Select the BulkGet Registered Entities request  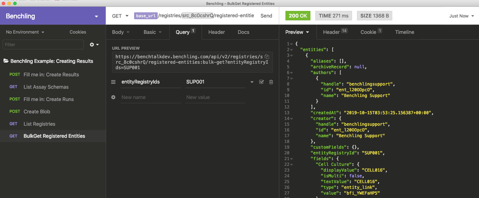pyautogui.click(x=53, y=136)
